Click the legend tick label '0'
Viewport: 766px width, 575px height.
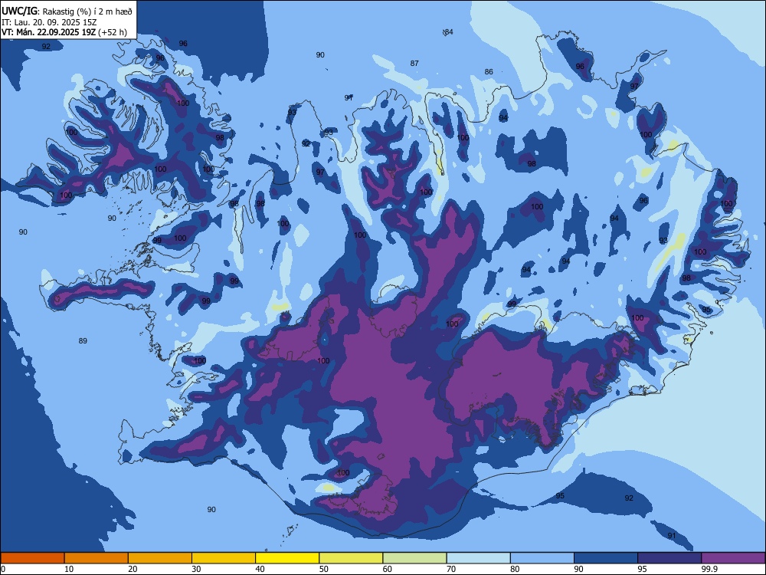tap(3, 569)
